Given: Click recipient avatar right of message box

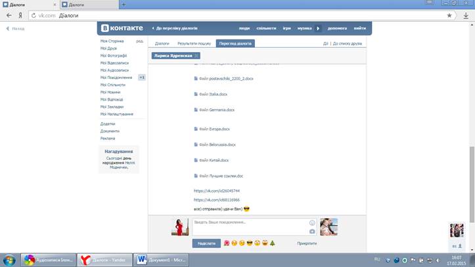Looking at the screenshot, I should (x=328, y=227).
